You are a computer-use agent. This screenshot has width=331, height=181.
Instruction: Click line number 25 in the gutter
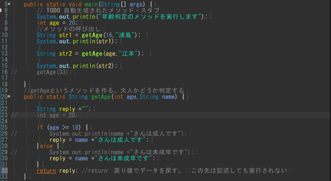coord(5,127)
